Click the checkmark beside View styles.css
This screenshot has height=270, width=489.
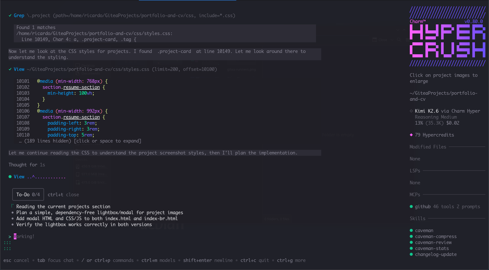click(x=10, y=69)
